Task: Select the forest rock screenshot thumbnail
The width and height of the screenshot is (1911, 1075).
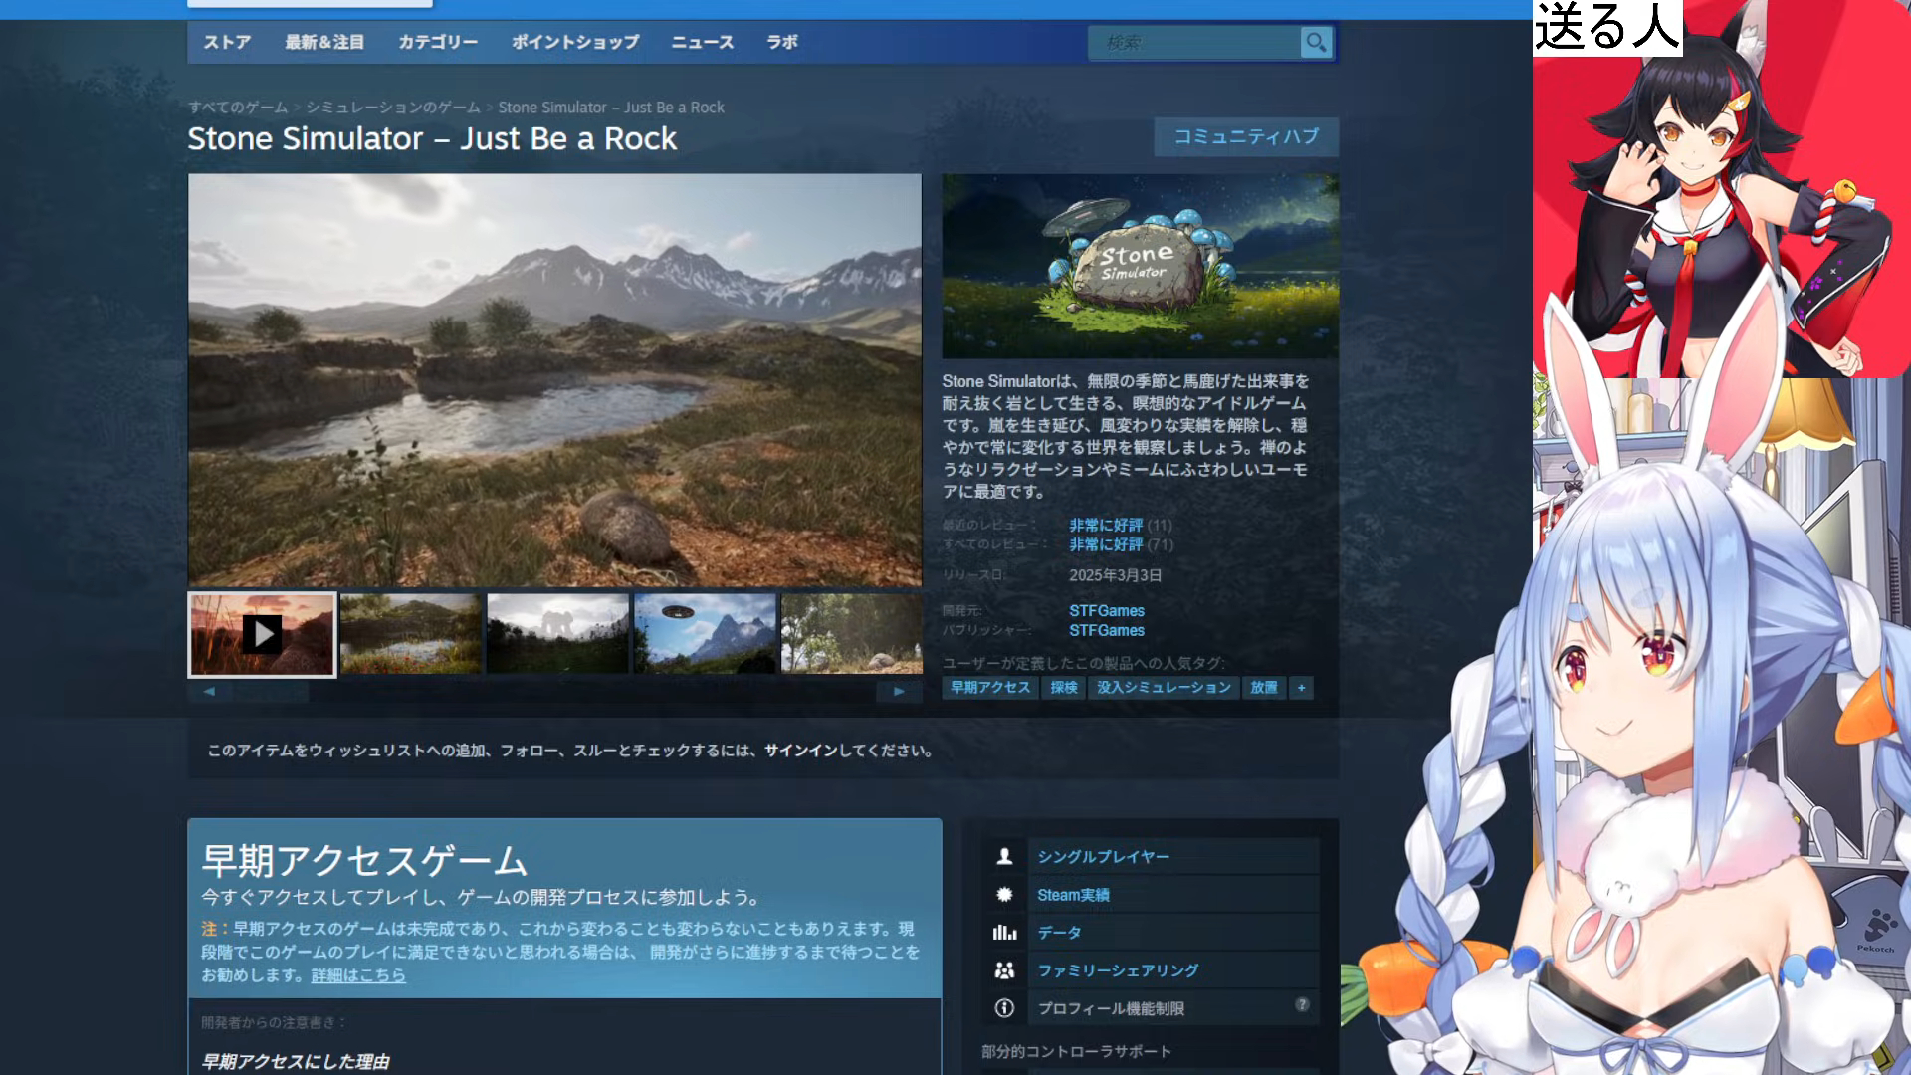Action: click(x=852, y=634)
